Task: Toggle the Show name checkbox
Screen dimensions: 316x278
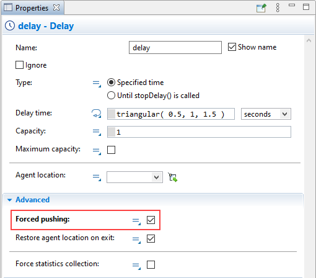Action: click(232, 47)
